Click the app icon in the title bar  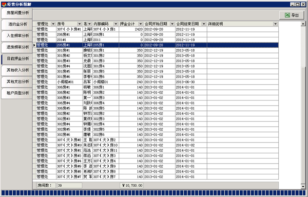click(x=4, y=4)
